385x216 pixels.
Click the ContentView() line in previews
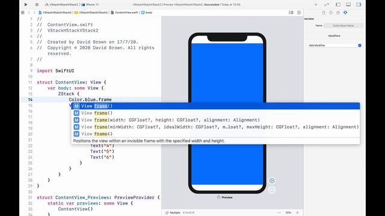pos(76,209)
